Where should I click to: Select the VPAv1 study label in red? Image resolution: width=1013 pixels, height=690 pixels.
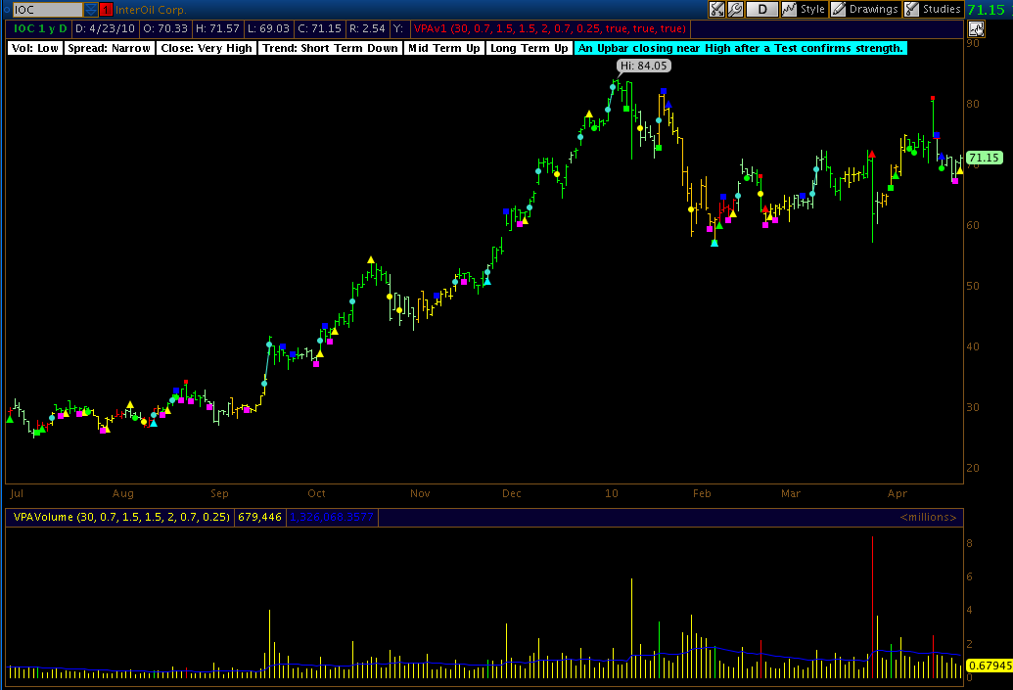pos(550,28)
